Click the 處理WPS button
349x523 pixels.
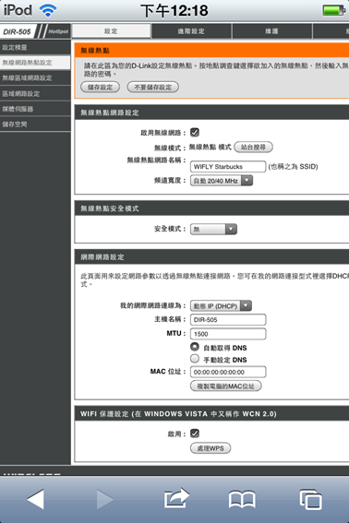click(211, 448)
